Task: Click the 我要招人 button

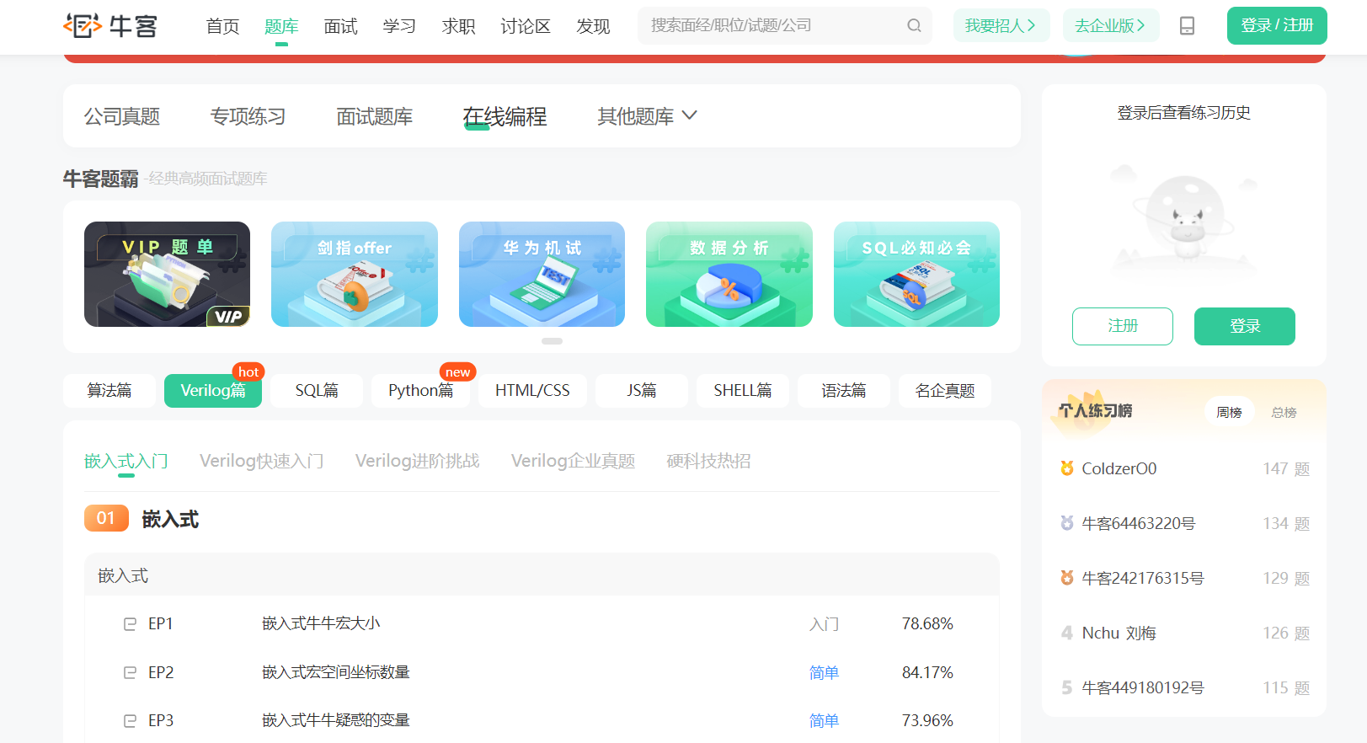Action: pyautogui.click(x=1001, y=26)
